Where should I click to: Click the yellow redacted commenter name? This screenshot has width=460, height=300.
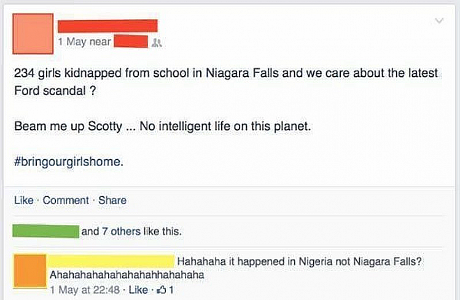point(112,261)
